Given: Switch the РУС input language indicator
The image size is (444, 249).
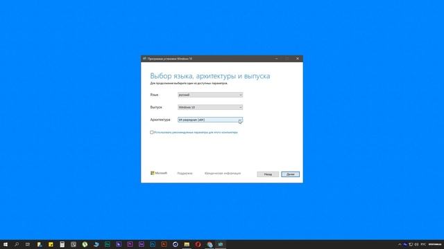Looking at the screenshot, I should click(x=423, y=244).
